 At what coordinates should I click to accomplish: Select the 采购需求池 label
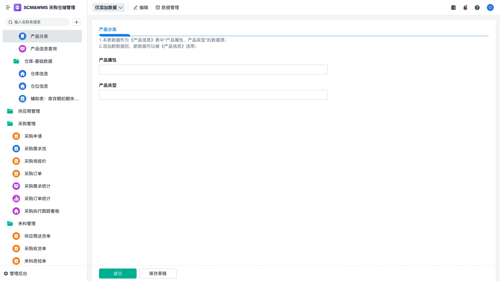(x=35, y=149)
